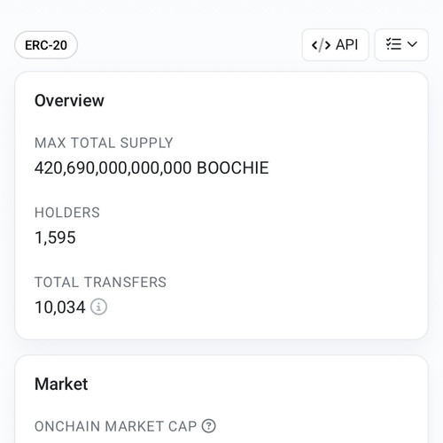Click the HOLDERS label

[67, 213]
